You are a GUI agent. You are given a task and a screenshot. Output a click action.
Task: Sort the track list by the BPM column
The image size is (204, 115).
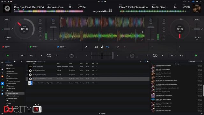[x=93, y=64]
